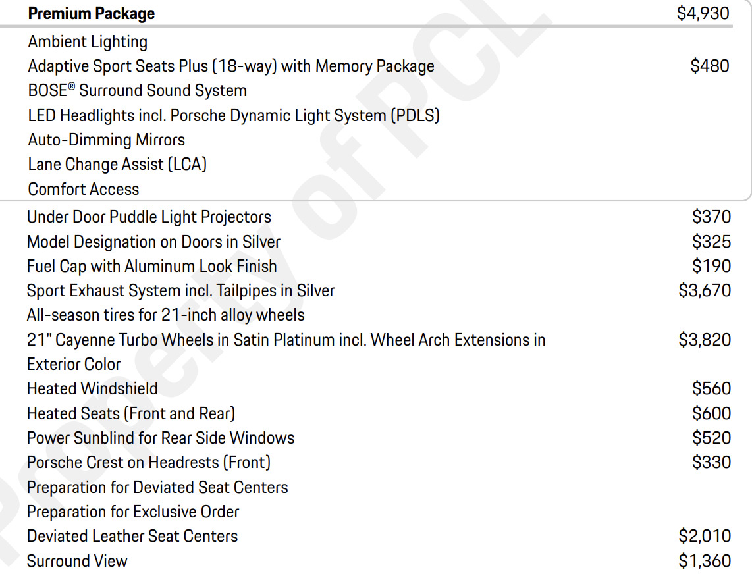
Task: Click Fuel Cap with Aluminum Look Finish
Action: pyautogui.click(x=152, y=266)
